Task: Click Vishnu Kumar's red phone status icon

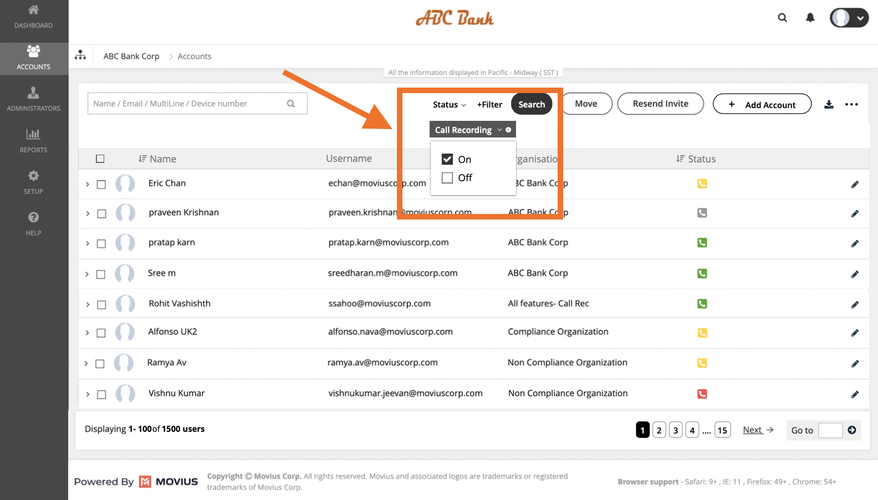Action: coord(702,394)
